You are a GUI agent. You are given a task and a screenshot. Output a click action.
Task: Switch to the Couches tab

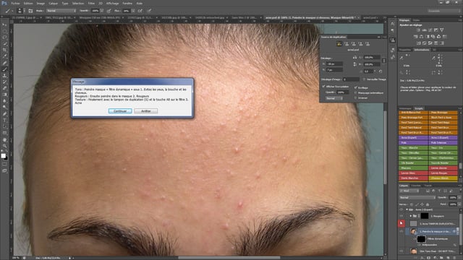coord(416,186)
